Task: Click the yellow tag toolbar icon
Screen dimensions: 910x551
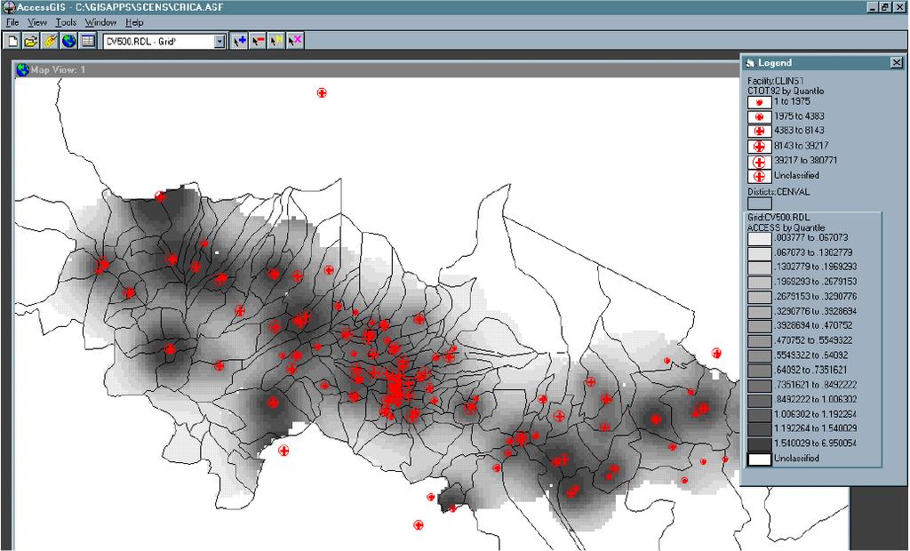Action: coord(50,41)
